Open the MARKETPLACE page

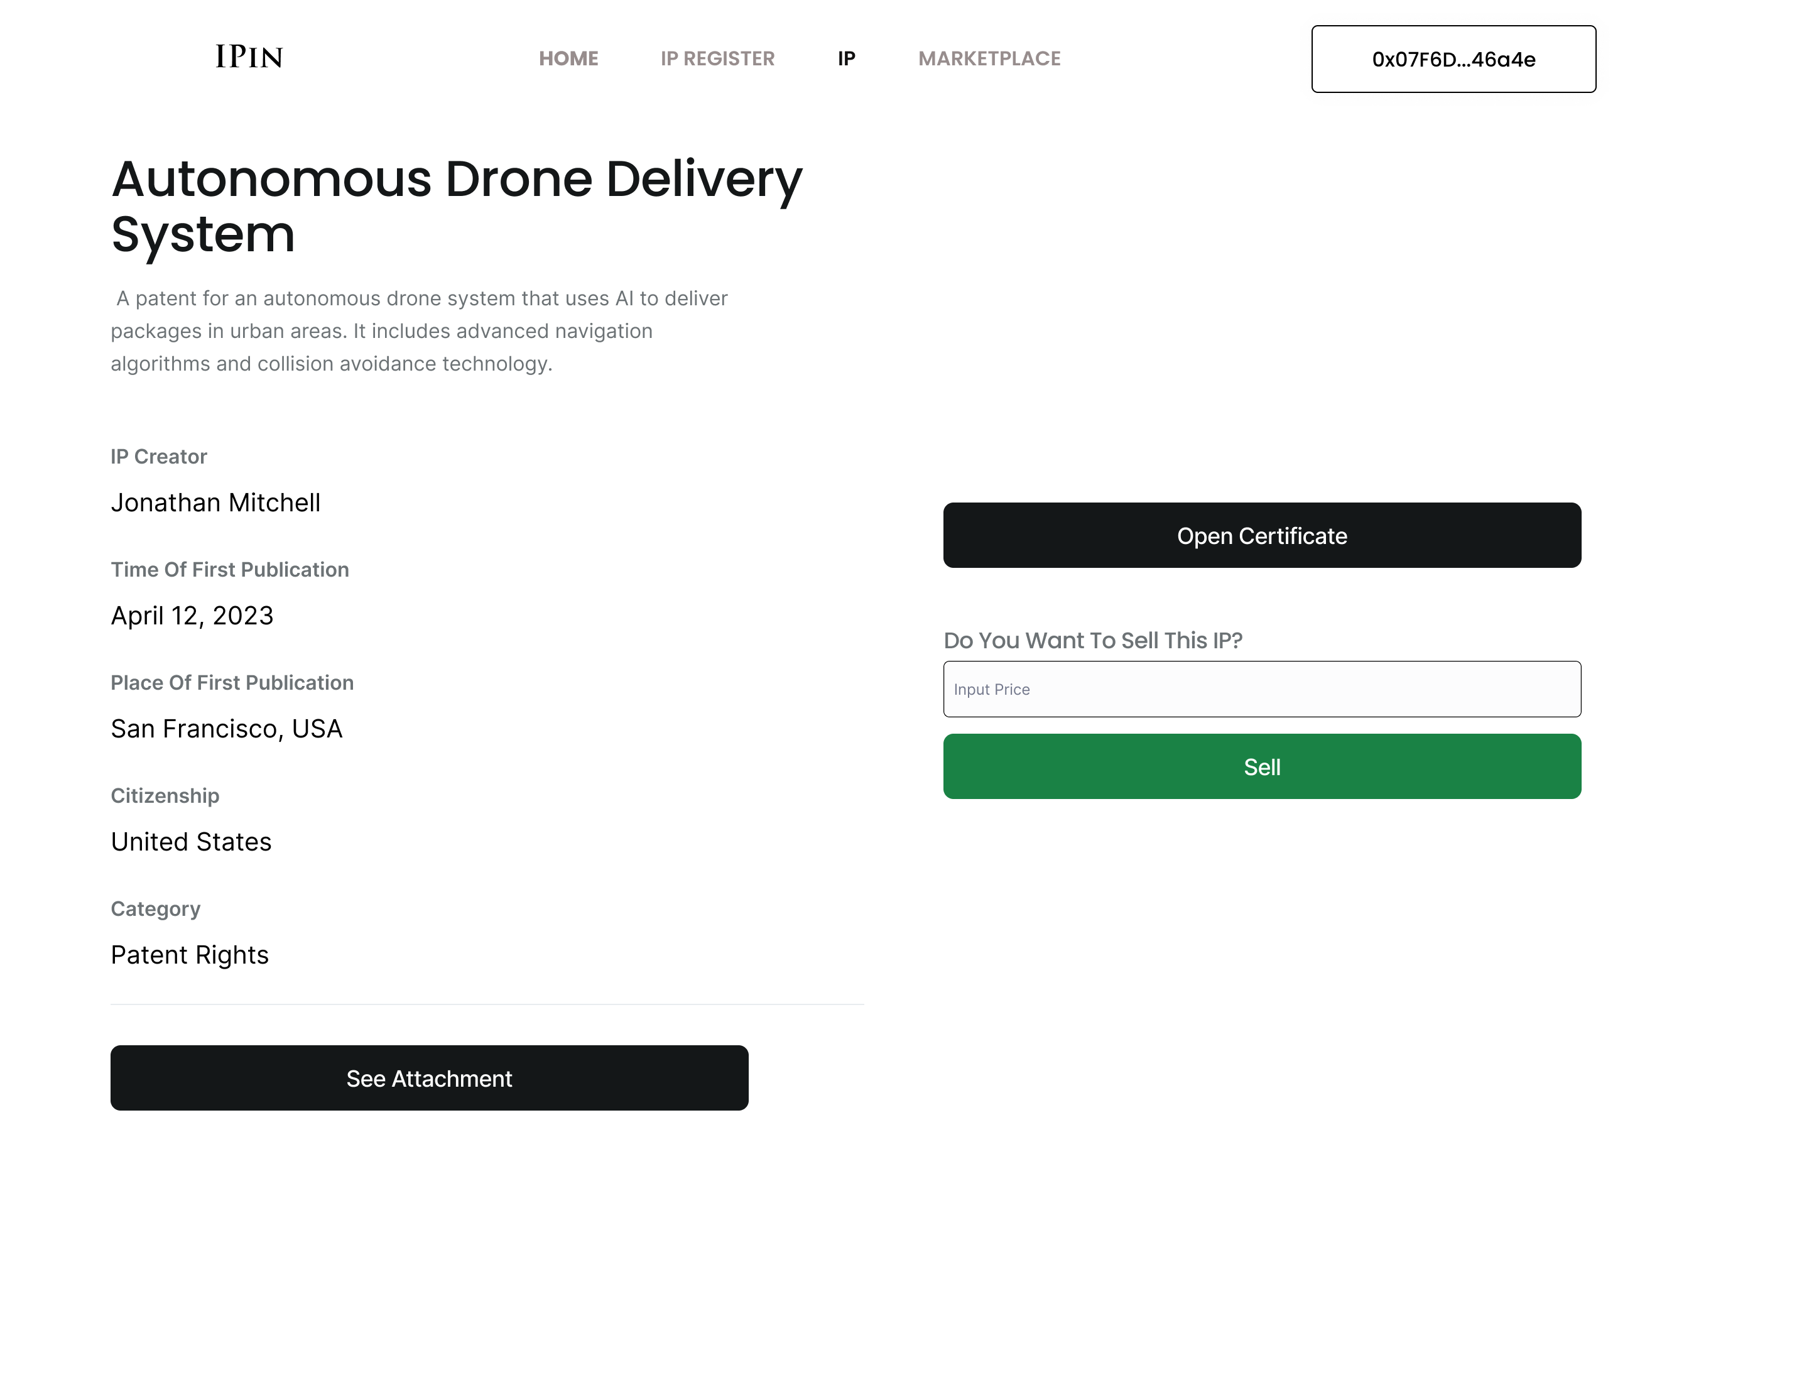click(x=989, y=59)
